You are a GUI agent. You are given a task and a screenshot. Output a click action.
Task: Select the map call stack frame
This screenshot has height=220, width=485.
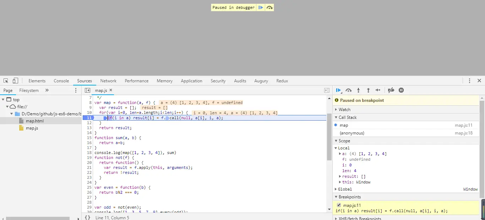click(x=406, y=125)
